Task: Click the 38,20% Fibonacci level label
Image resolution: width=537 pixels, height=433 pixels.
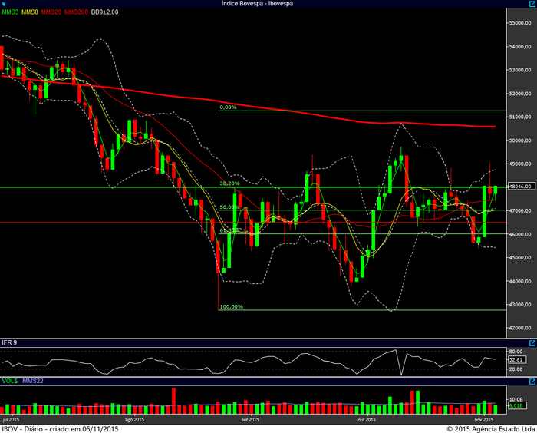Action: [x=229, y=183]
